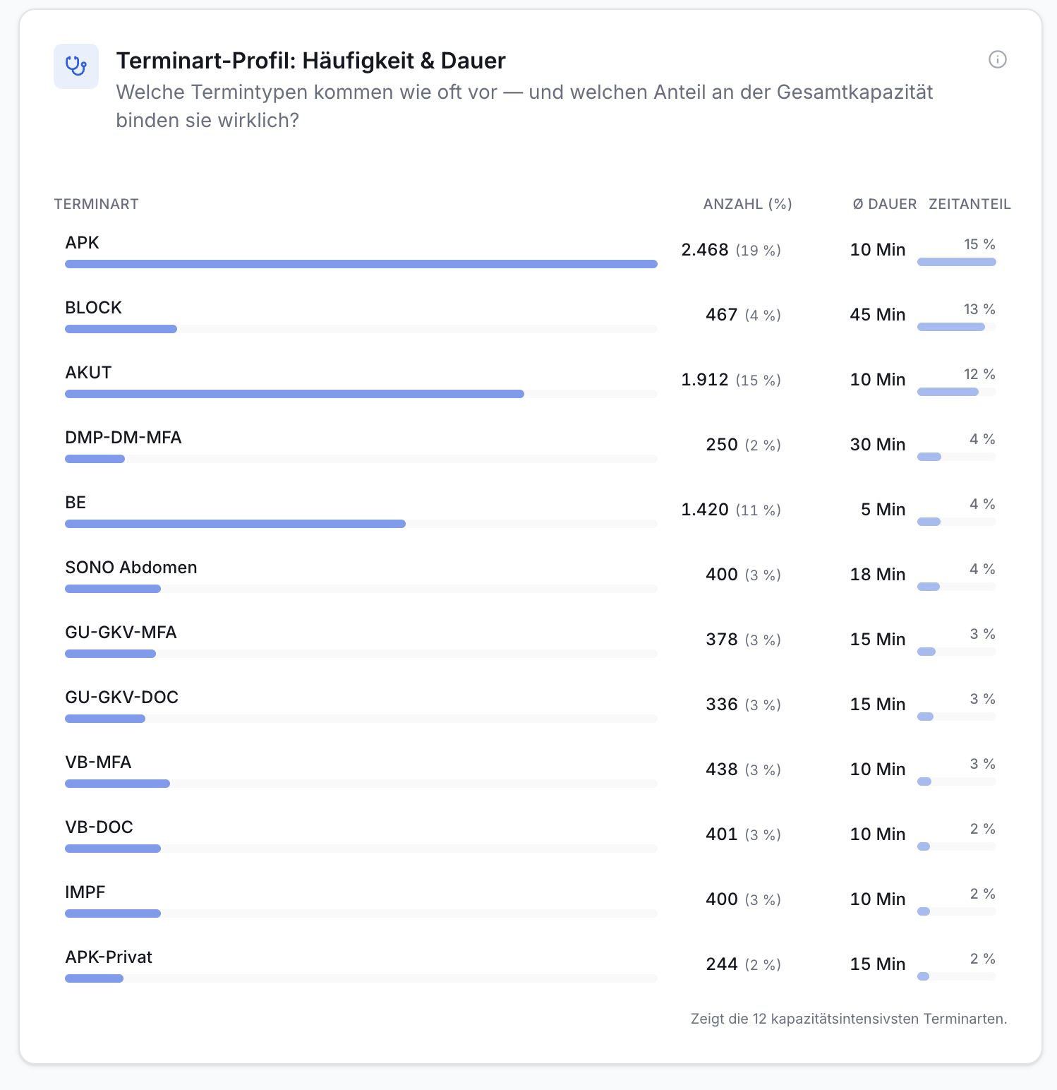Click the TERMINART column header
Screen dimensions: 1057x1090
tap(97, 204)
